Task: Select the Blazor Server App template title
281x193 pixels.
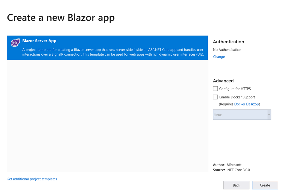Action: tap(39, 41)
